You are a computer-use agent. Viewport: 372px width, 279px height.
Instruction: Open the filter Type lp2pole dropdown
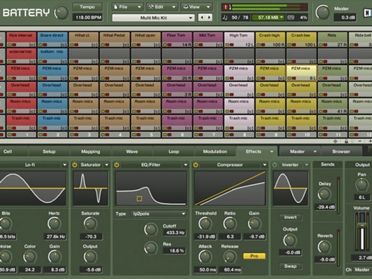point(159,214)
